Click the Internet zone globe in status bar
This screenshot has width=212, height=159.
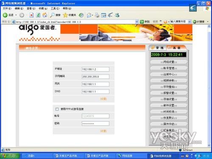pos(180,150)
